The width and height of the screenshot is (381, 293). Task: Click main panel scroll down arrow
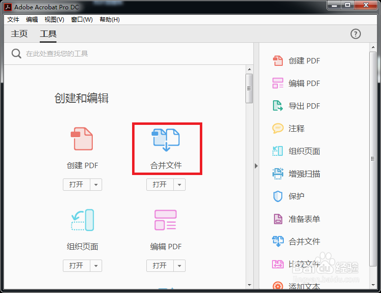[249, 285]
